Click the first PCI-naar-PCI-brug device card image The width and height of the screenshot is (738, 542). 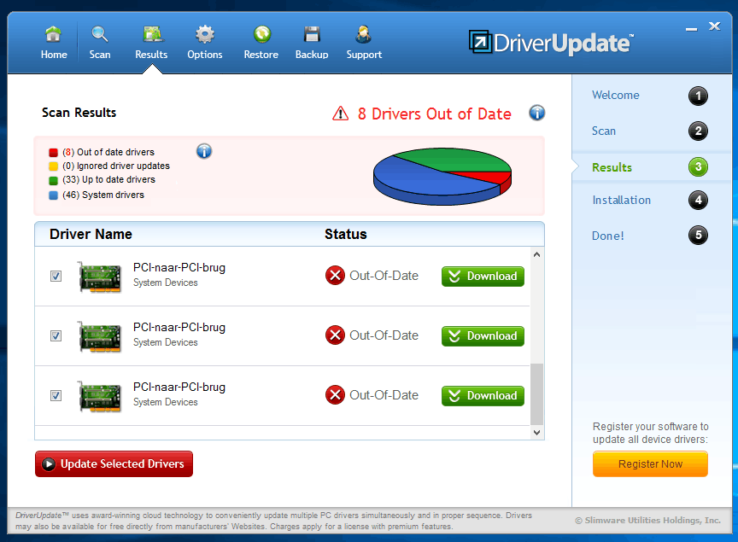99,277
